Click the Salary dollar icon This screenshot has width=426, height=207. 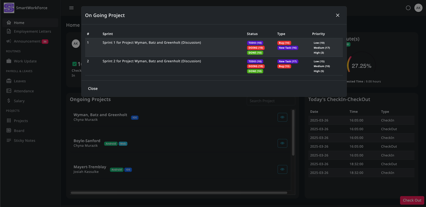[9, 101]
